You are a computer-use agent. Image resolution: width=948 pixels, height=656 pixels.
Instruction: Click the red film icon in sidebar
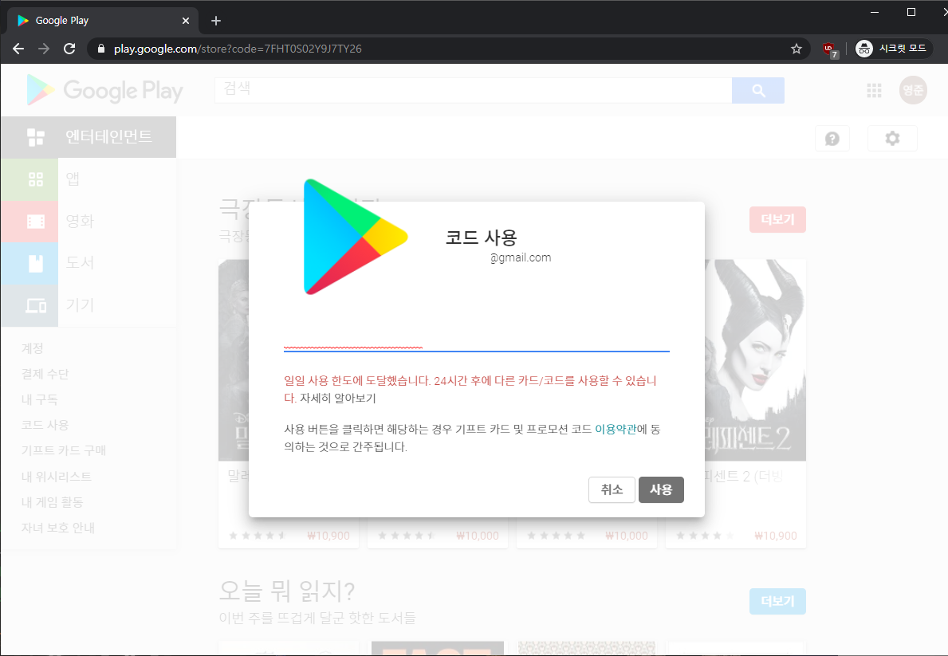click(30, 222)
